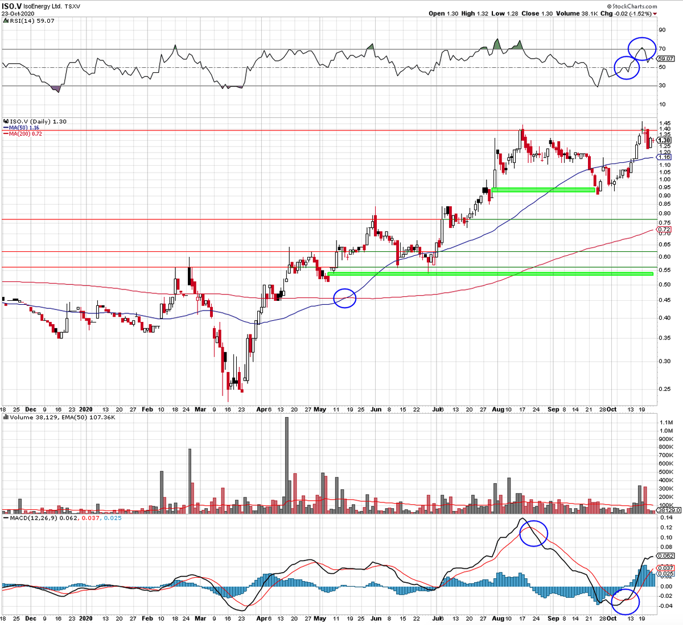The height and width of the screenshot is (625, 683).
Task: Click the Sep label on the bottom MACD axis
Action: point(553,618)
